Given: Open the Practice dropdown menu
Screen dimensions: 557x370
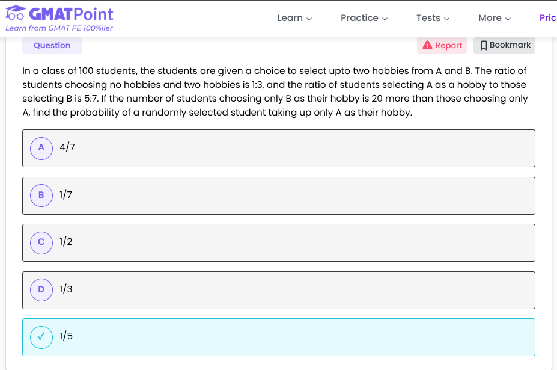Looking at the screenshot, I should coord(364,18).
